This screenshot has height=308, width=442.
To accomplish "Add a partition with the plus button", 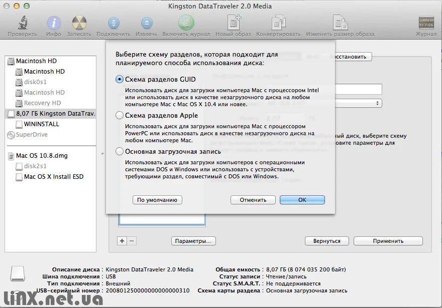I will (x=122, y=241).
